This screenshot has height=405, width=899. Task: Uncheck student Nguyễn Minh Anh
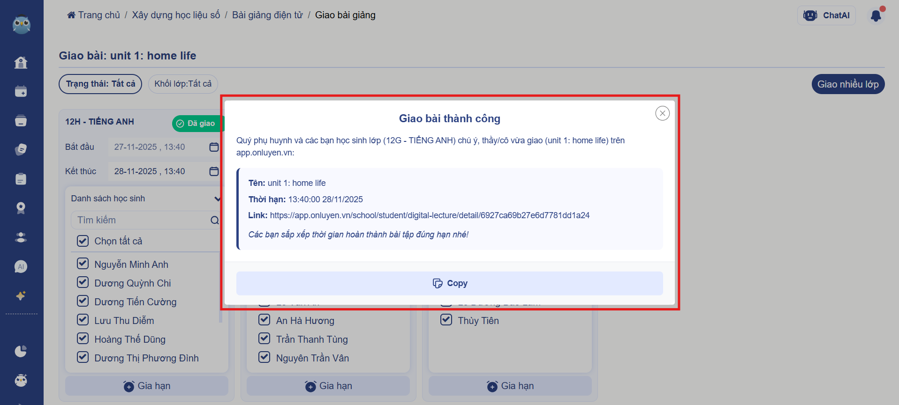83,264
